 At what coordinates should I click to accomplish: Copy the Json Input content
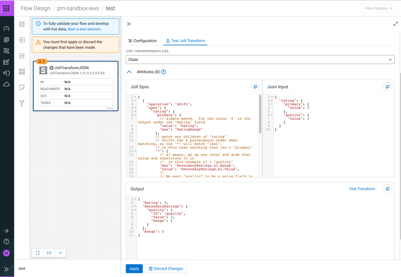(x=387, y=87)
